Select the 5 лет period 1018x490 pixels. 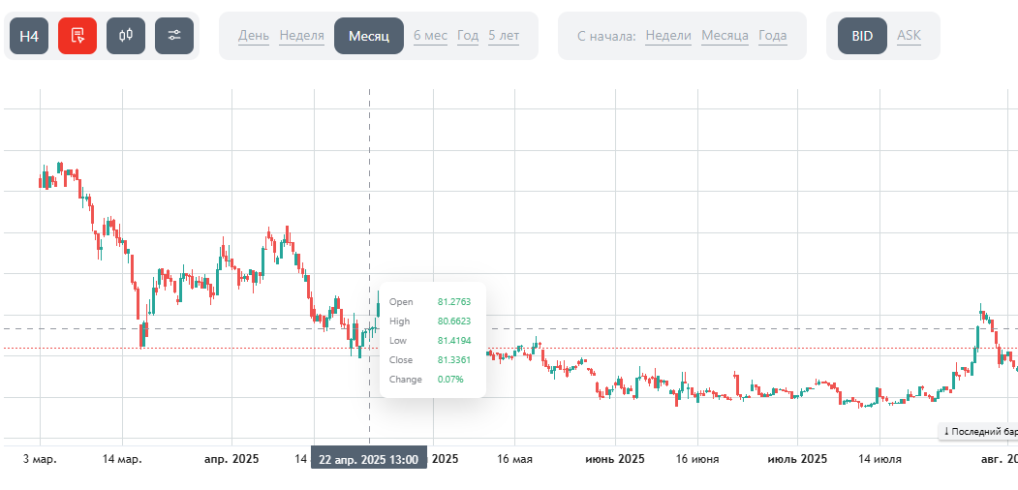[x=504, y=36]
